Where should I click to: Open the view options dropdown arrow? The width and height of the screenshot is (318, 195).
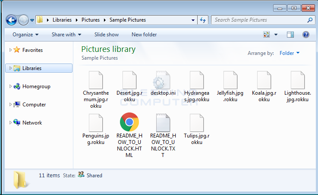[276, 35]
